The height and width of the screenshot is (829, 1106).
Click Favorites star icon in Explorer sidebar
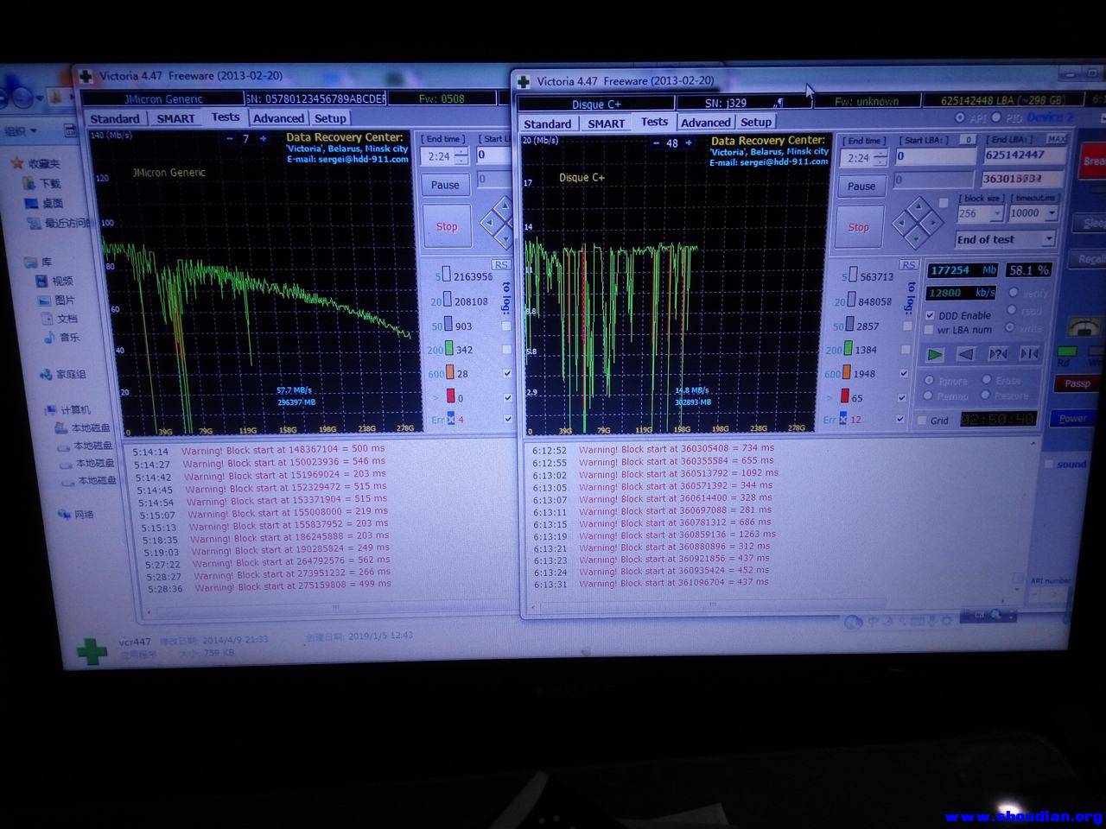pos(16,162)
